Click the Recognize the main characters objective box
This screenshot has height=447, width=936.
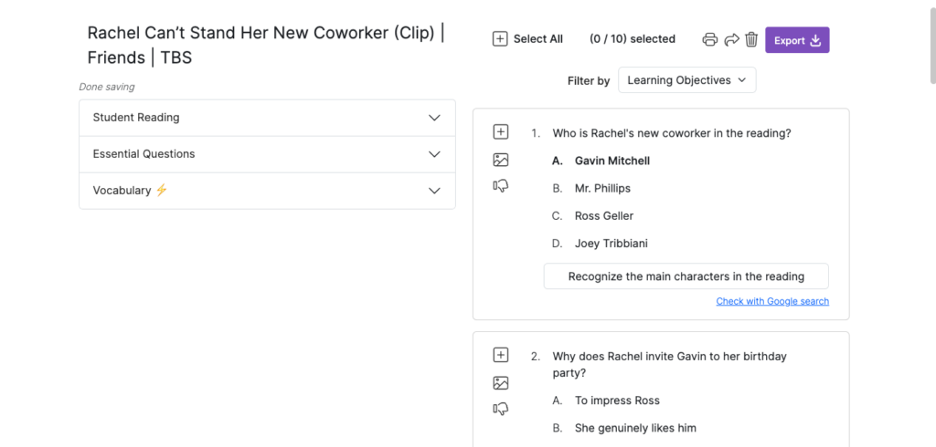(x=686, y=276)
